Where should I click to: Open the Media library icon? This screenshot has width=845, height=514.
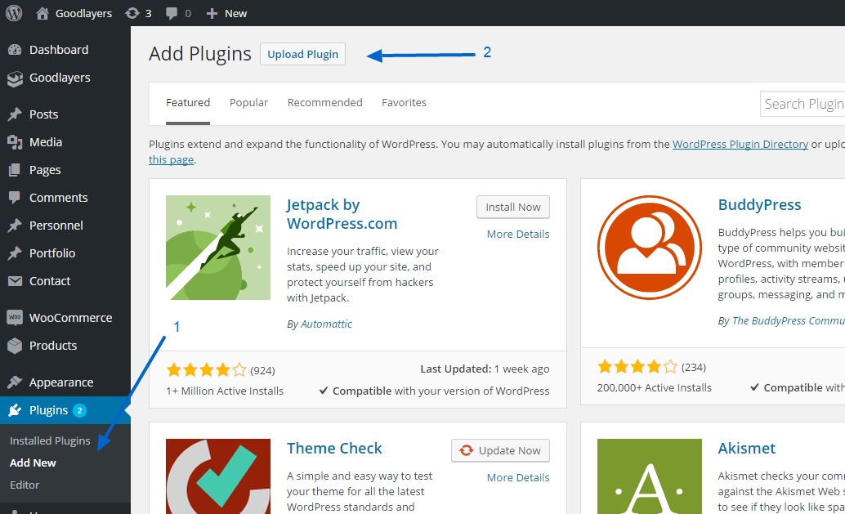pos(14,142)
